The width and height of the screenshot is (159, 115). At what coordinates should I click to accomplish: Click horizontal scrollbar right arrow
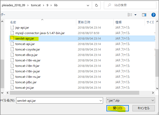153,93
